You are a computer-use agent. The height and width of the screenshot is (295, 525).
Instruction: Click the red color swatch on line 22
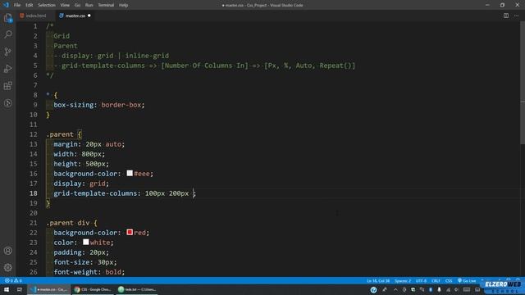point(130,232)
